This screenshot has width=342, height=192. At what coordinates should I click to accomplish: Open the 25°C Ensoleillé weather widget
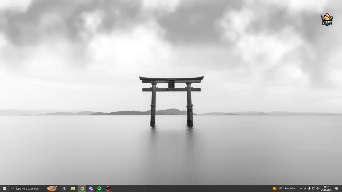[x=284, y=189]
